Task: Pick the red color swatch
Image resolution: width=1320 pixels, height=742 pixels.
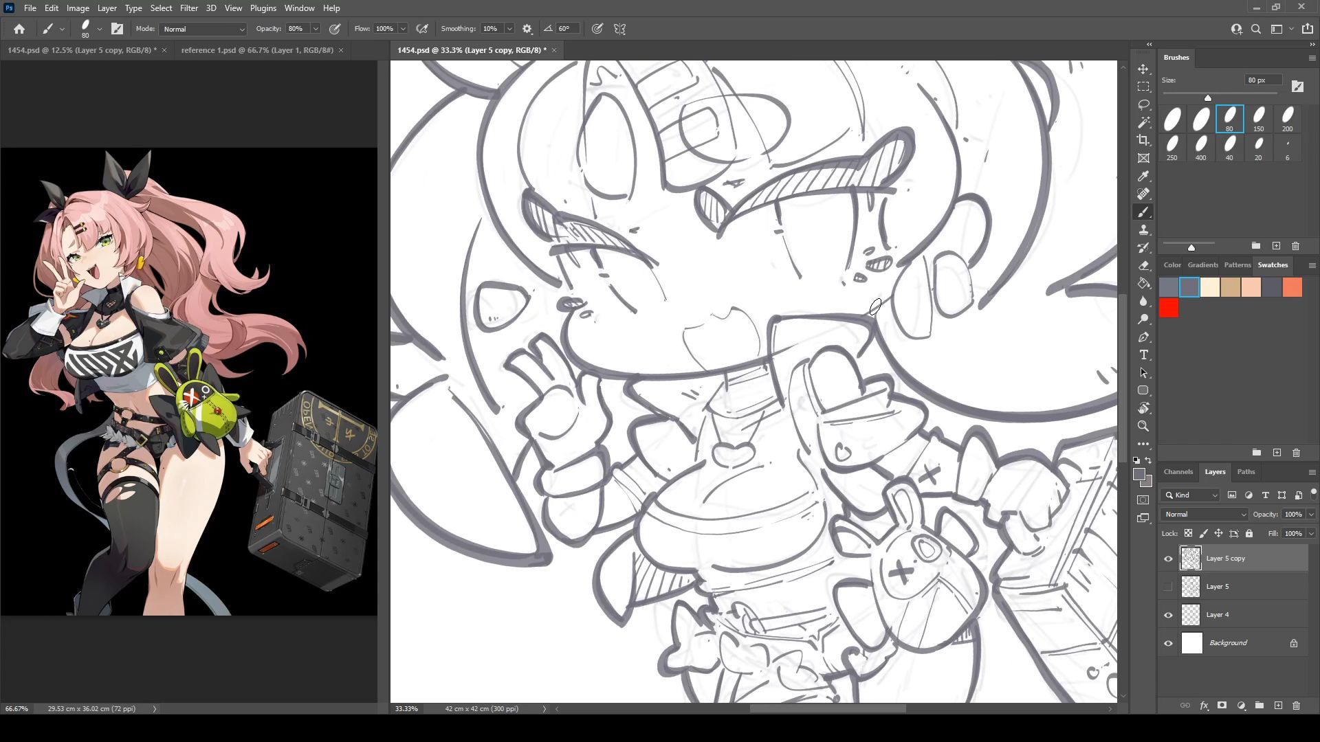Action: point(1169,308)
